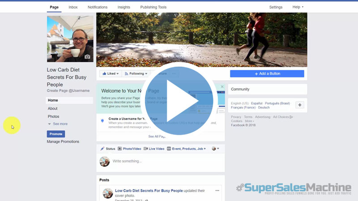Open the post-as profile selector dropdown
Screen dimensions: 358x201
point(215,149)
